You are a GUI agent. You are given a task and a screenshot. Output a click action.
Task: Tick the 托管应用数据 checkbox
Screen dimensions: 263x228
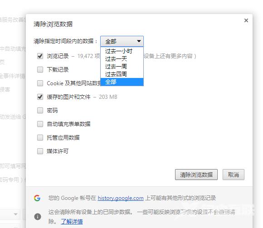coord(40,138)
